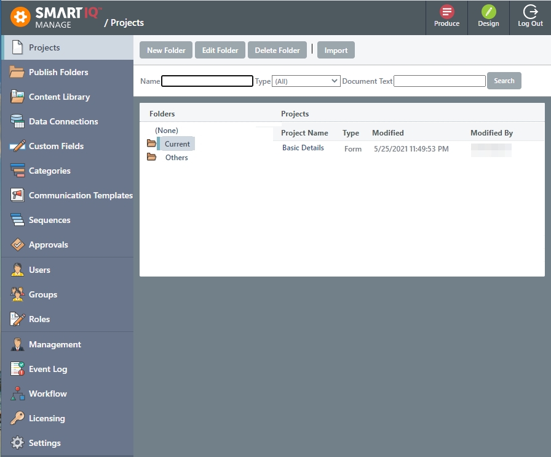
Task: Click the Groups label
Action: pyautogui.click(x=43, y=294)
